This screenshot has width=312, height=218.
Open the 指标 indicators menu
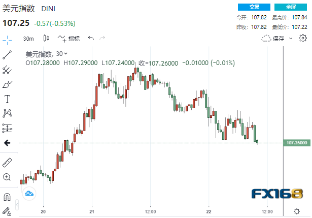coord(69,39)
